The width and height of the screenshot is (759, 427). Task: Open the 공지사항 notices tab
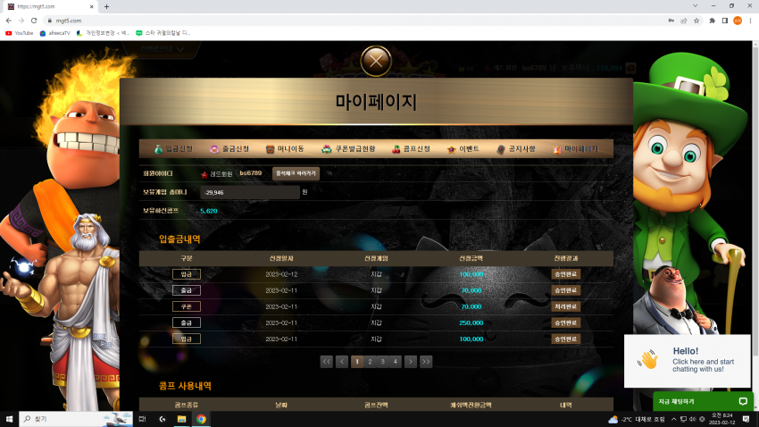click(516, 149)
